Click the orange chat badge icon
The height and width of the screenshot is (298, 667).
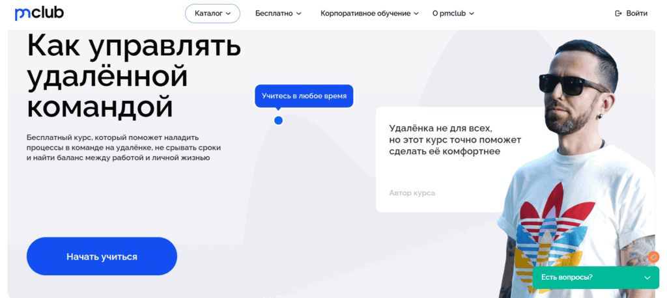click(x=654, y=257)
